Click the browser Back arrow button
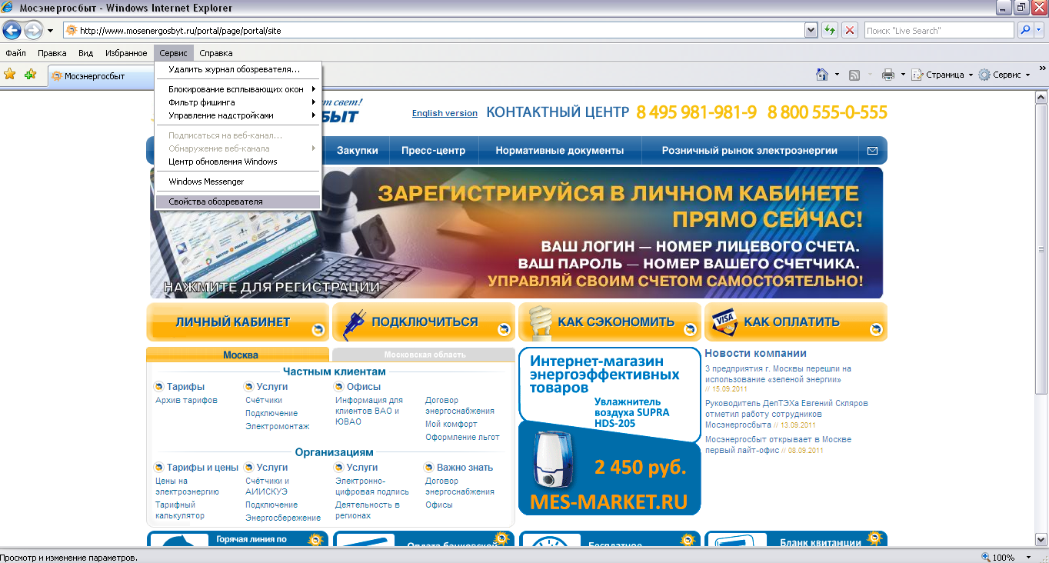 pos(12,30)
